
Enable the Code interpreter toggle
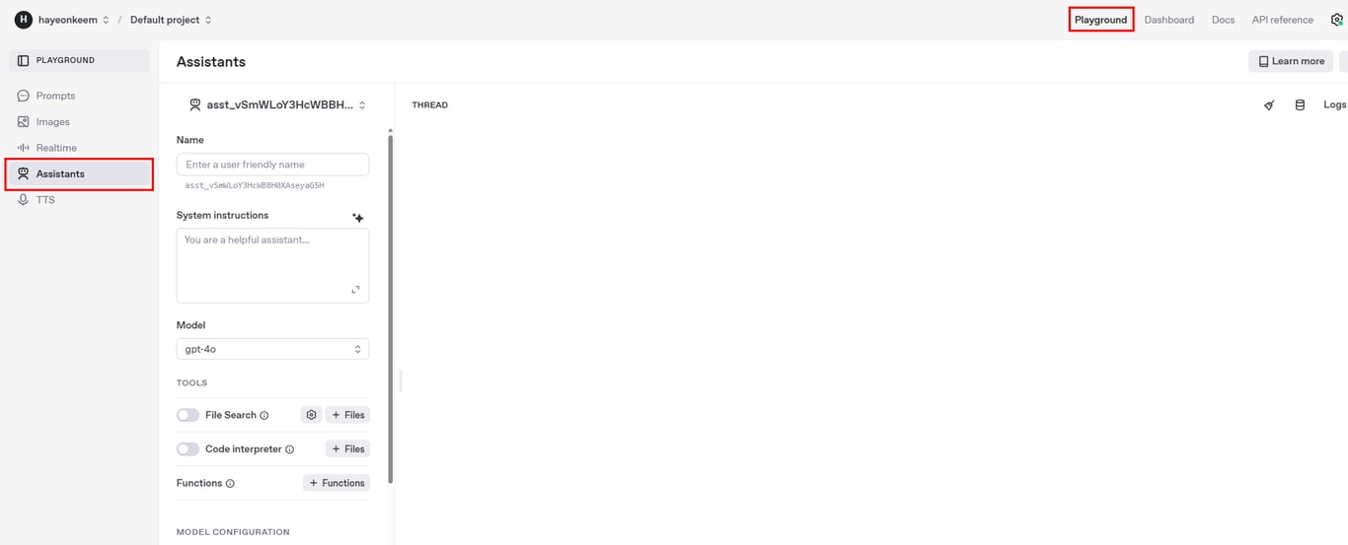187,448
